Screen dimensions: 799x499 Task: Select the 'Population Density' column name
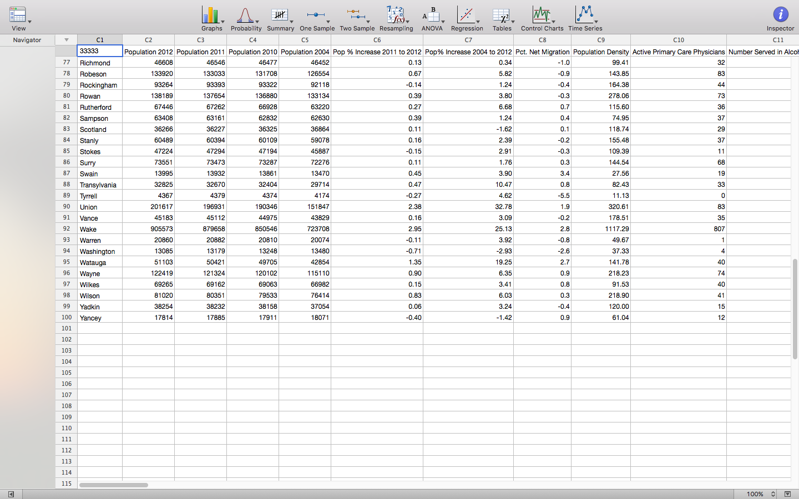[x=601, y=52]
